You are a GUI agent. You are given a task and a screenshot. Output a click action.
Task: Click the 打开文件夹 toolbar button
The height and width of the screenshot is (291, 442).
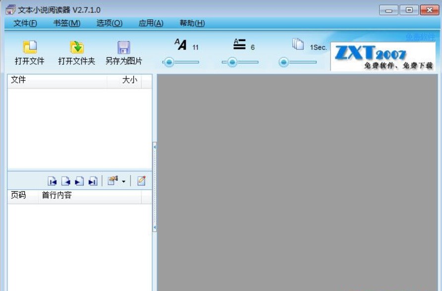pyautogui.click(x=76, y=52)
